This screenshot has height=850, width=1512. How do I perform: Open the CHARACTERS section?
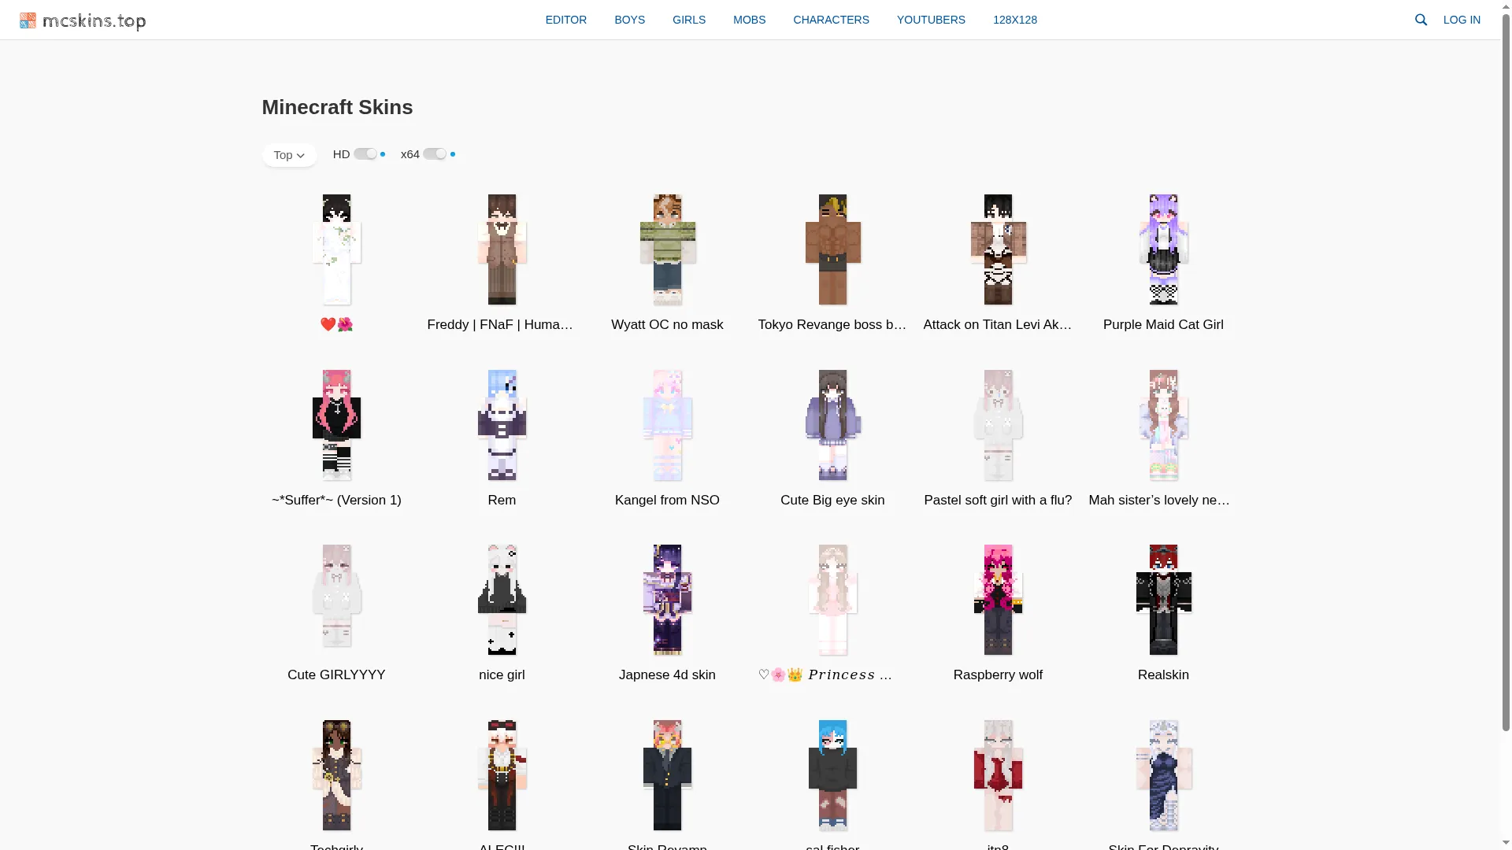(831, 20)
